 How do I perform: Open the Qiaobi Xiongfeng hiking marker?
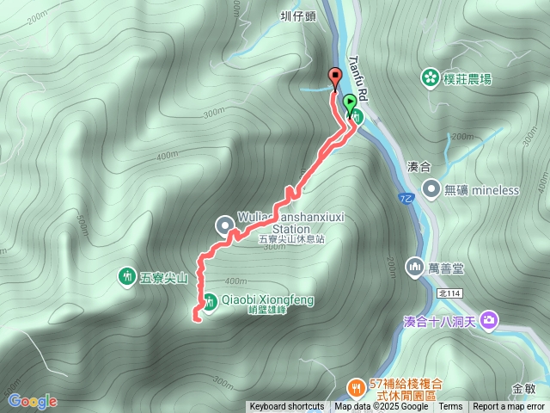tap(210, 302)
